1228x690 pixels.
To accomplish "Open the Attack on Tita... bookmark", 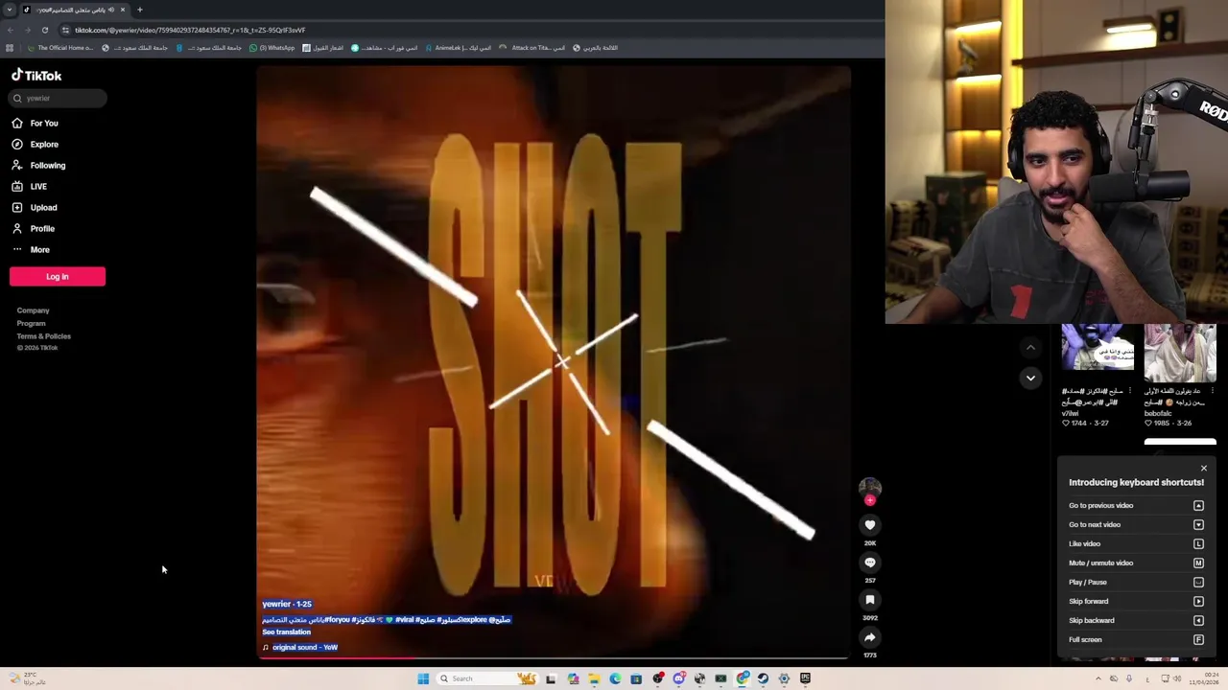I will 531,48.
